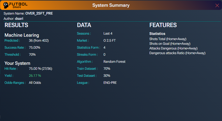
Task: Click the System Summary title text
Action: (111, 5)
